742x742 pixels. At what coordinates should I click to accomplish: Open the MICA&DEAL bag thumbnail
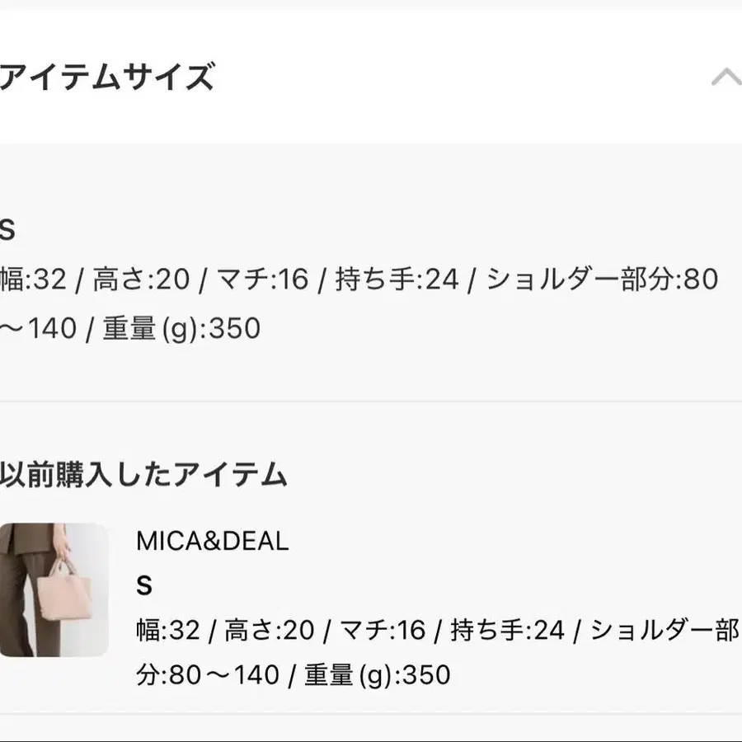click(54, 589)
